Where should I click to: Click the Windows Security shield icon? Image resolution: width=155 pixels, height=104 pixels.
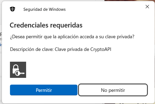[12, 9]
